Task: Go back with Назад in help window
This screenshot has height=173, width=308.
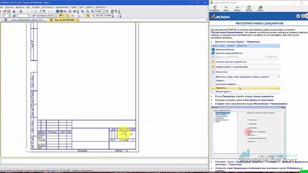Action: coord(226,9)
